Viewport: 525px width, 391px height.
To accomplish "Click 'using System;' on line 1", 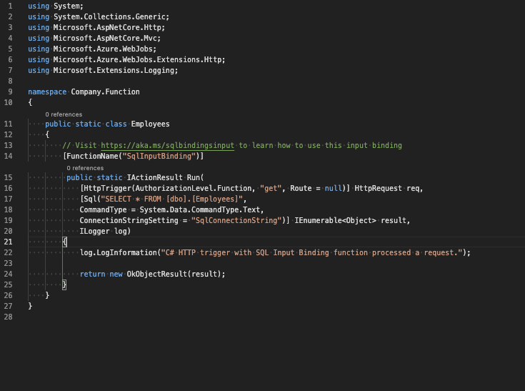I will pyautogui.click(x=56, y=6).
